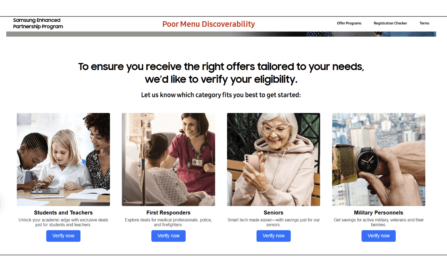The image size is (447, 270).
Task: Click the hero banner strip below header
Action: [x=221, y=34]
